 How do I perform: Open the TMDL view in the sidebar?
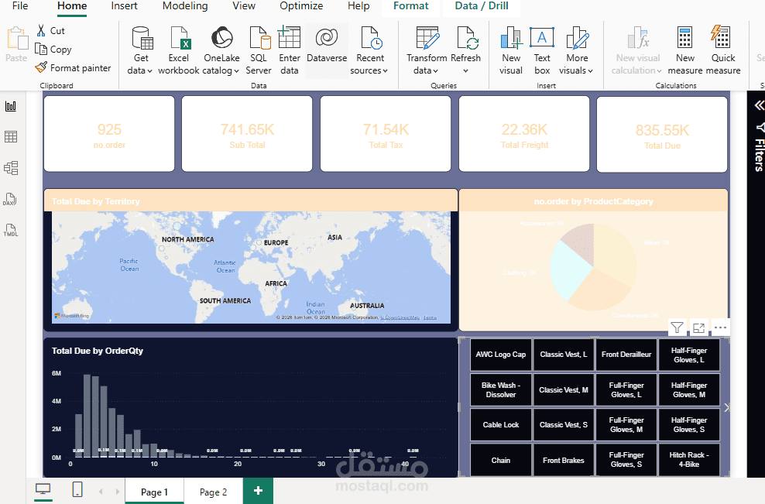click(x=11, y=230)
